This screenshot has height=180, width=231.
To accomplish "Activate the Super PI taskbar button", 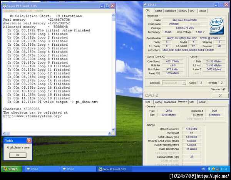I will 114,169.
